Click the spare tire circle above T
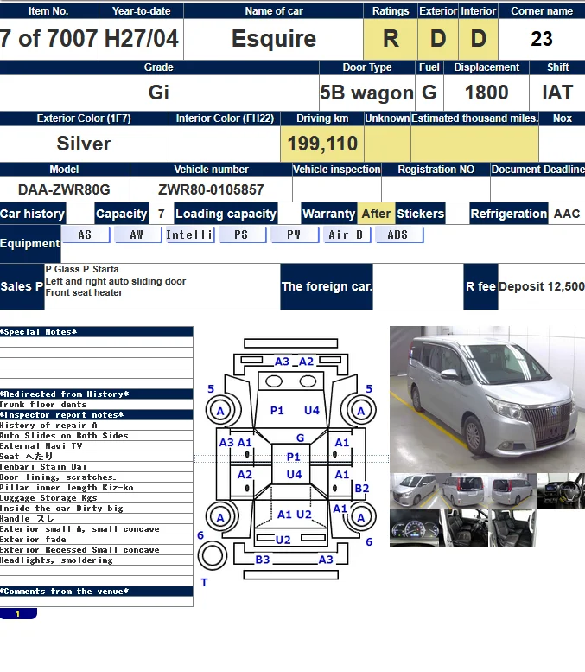Screen dimensions: 585x672 (x=213, y=555)
